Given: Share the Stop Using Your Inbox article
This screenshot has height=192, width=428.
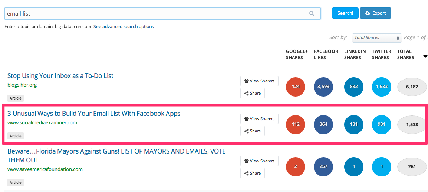Looking at the screenshot, I should (253, 93).
